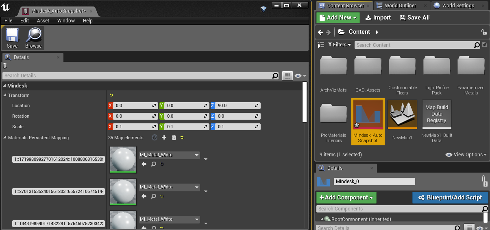Viewport: 490px width, 230px height.
Task: Click the search magnifier in Search Content
Action: pos(477,45)
